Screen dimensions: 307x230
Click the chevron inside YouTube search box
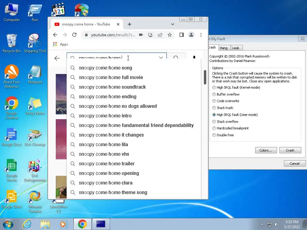click(x=161, y=57)
